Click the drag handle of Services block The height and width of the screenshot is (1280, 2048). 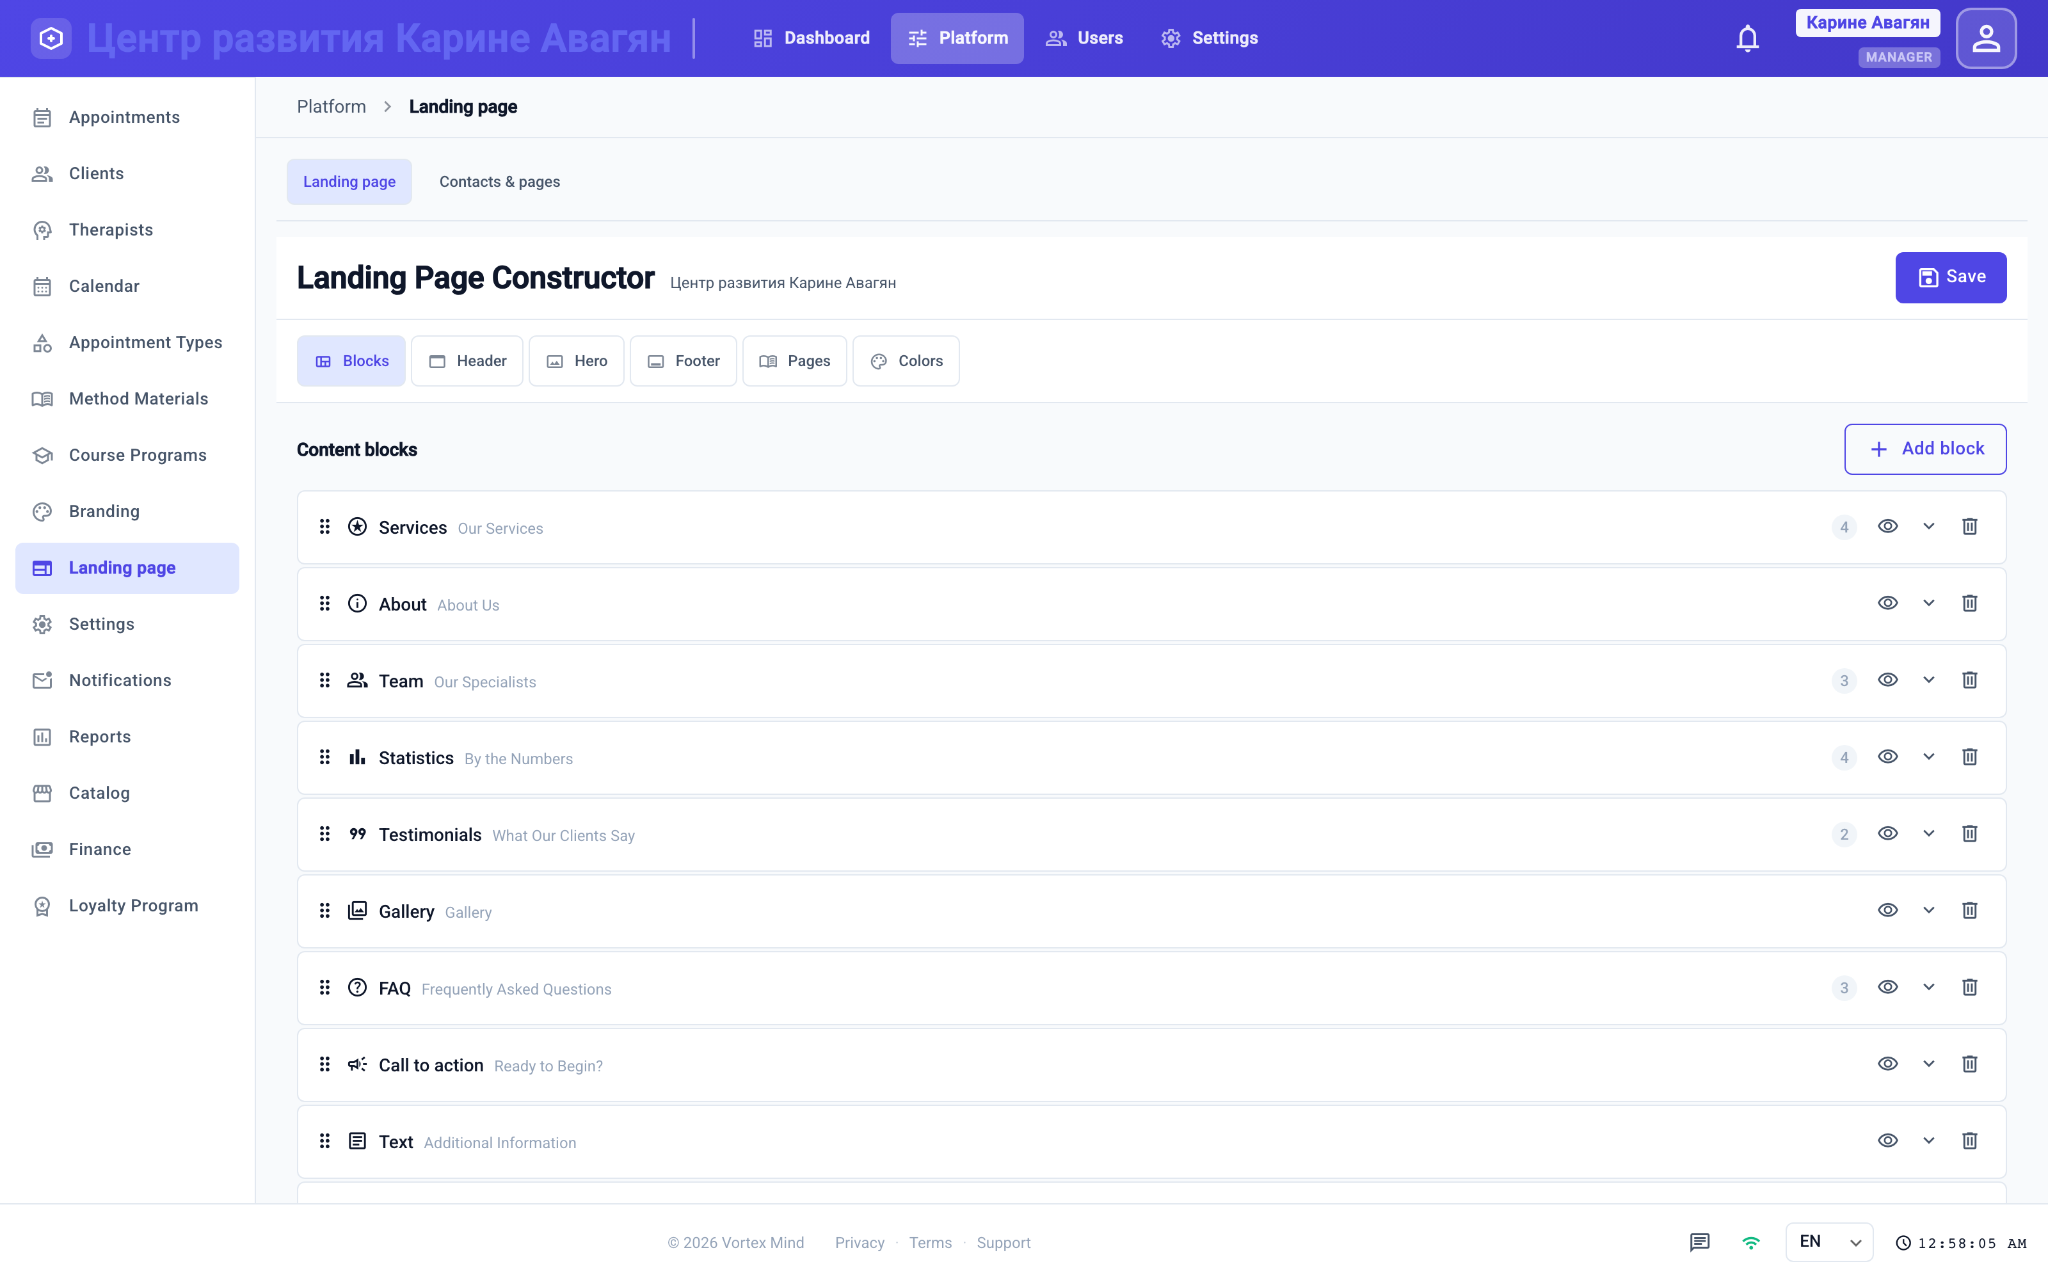pos(324,527)
